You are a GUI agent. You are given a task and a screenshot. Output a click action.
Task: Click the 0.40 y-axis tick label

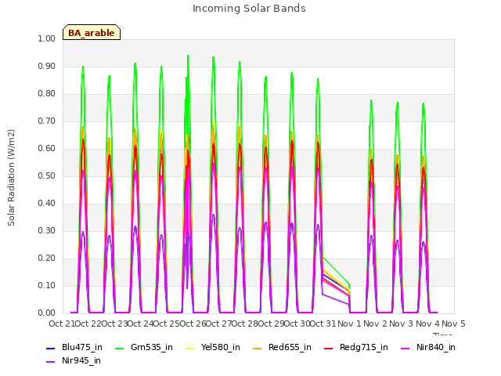point(47,204)
